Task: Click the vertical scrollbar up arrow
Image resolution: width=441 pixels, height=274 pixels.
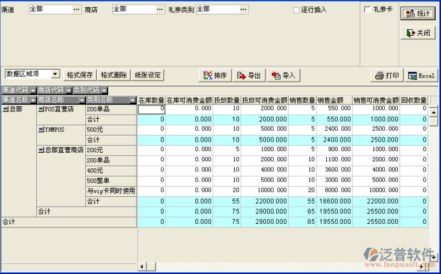Action: pyautogui.click(x=433, y=110)
